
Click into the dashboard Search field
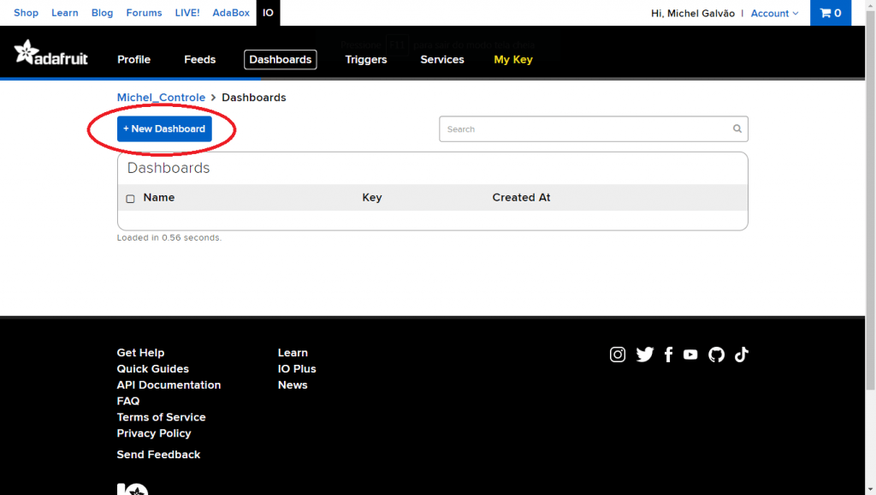594,128
